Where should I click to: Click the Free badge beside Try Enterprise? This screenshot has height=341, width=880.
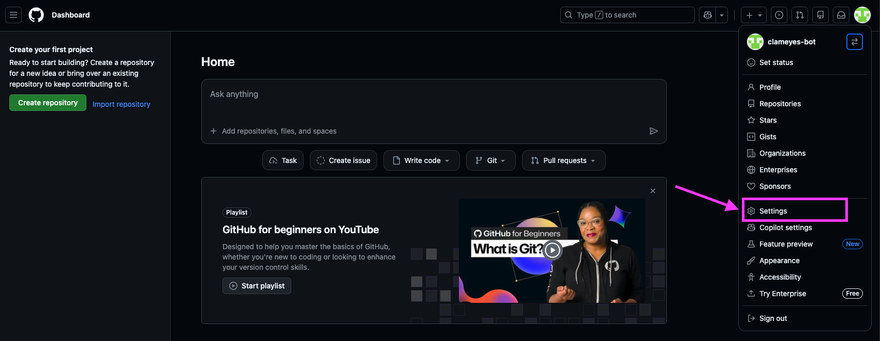click(853, 294)
